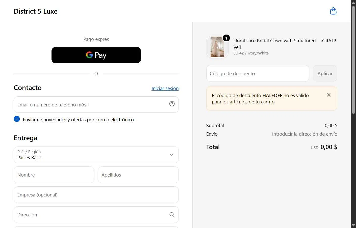Click the Contacto section heading
The height and width of the screenshot is (228, 356).
tap(28, 88)
